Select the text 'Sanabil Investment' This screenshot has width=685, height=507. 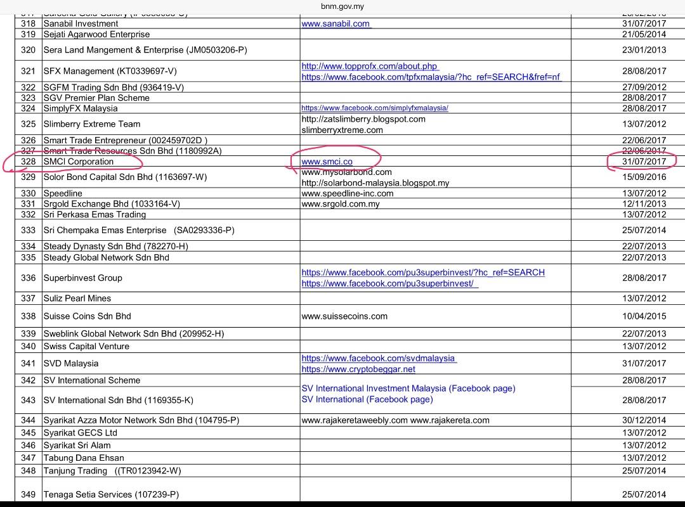(x=81, y=23)
